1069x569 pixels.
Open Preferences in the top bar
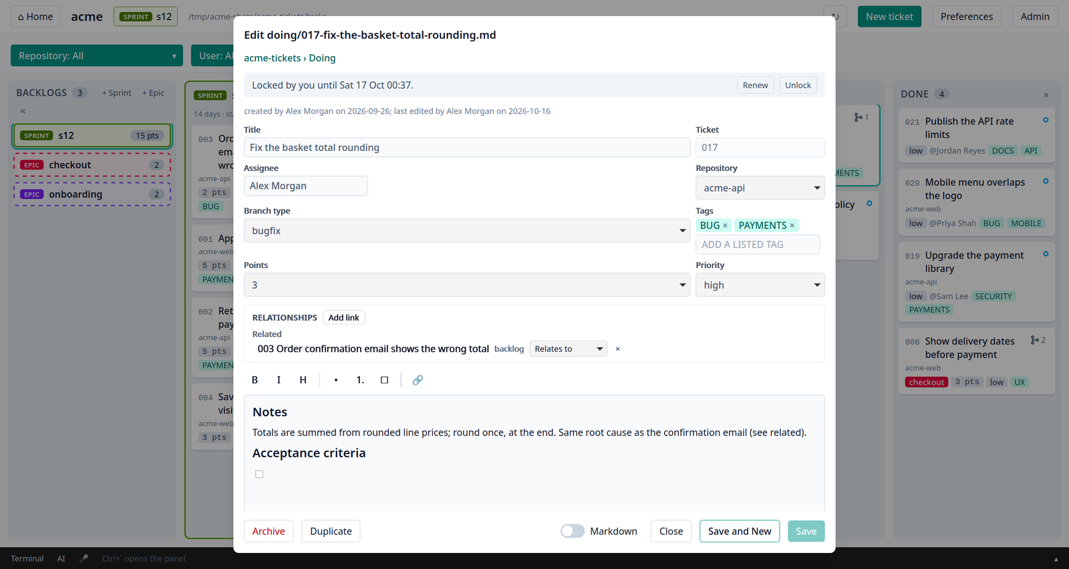pos(966,17)
